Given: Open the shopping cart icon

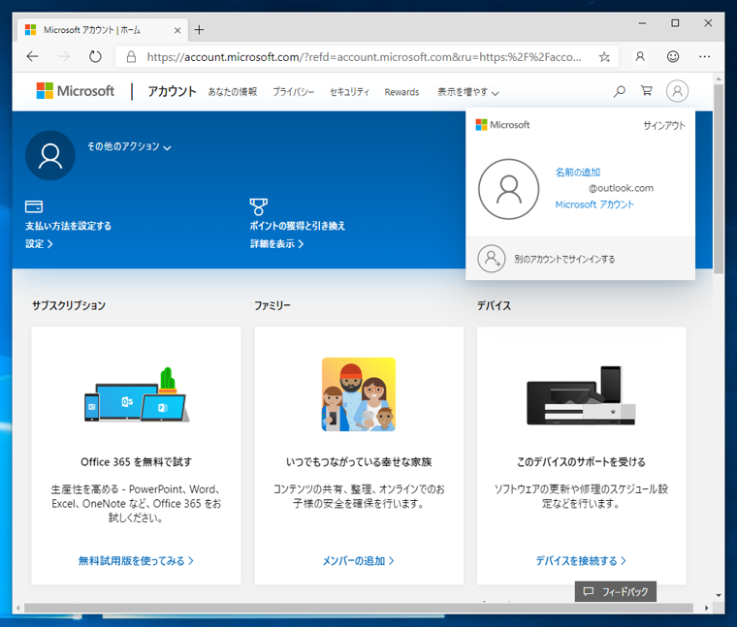Looking at the screenshot, I should tap(647, 91).
